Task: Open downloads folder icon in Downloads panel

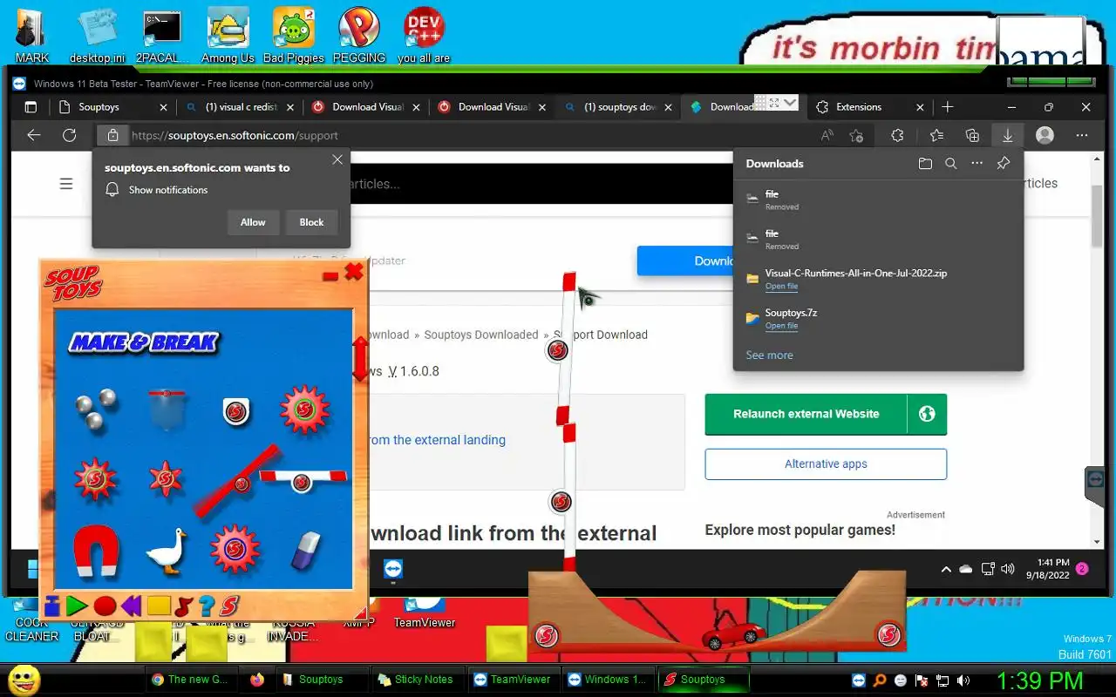Action: [925, 164]
